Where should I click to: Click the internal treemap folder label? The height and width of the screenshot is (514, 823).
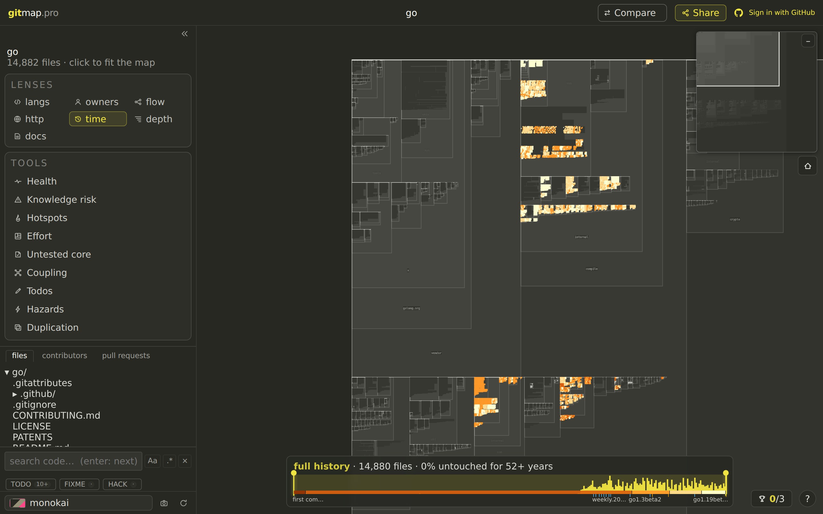click(582, 237)
